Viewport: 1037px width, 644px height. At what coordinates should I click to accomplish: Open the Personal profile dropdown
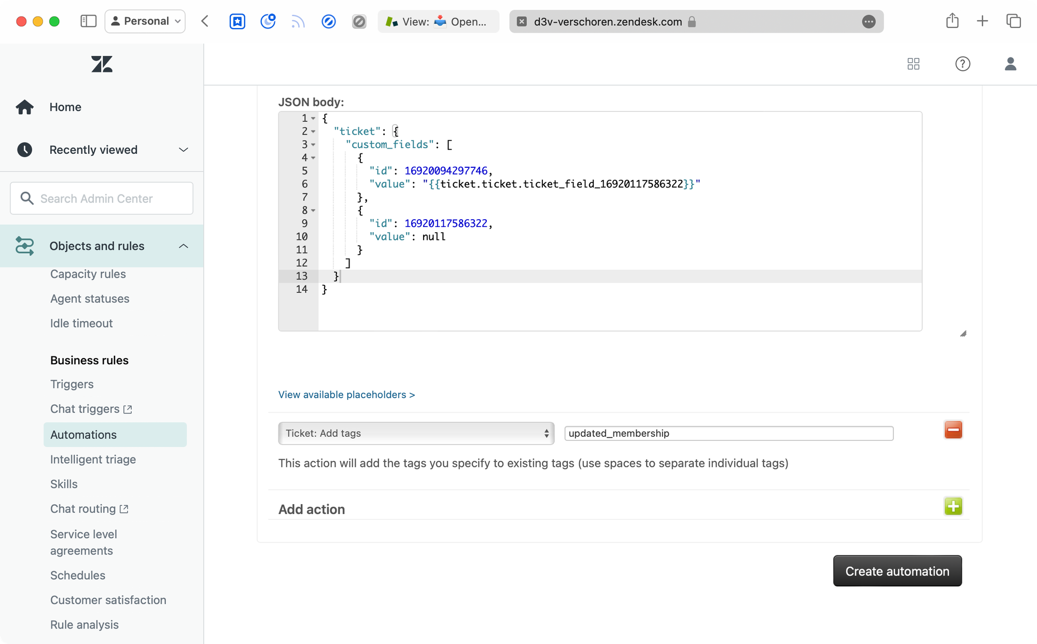click(x=145, y=21)
